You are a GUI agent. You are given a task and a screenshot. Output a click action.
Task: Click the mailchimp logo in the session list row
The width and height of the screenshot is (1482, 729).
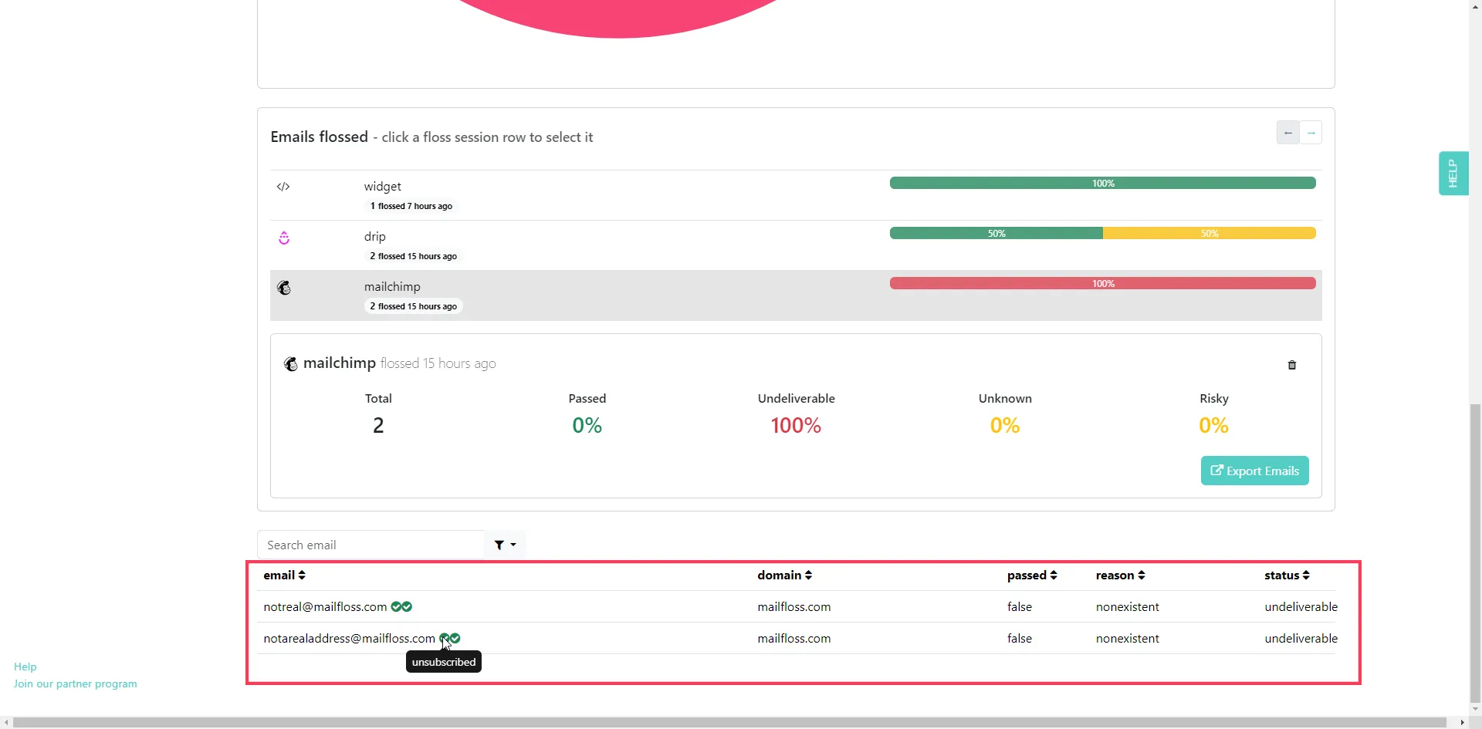click(284, 288)
